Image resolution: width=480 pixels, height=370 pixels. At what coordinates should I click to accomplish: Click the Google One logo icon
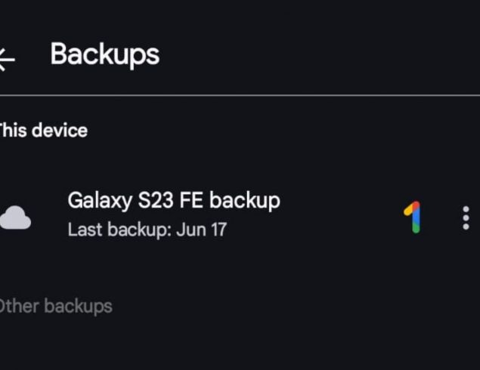tap(412, 217)
